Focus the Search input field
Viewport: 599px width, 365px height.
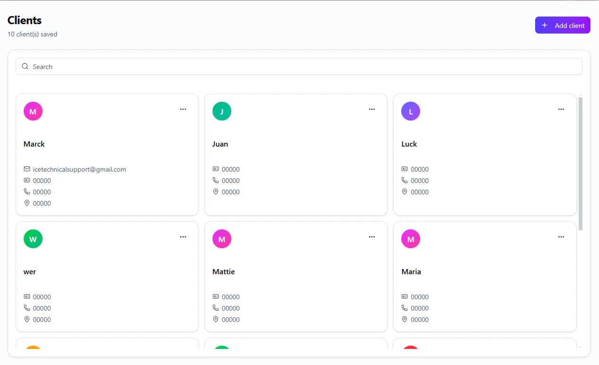299,66
